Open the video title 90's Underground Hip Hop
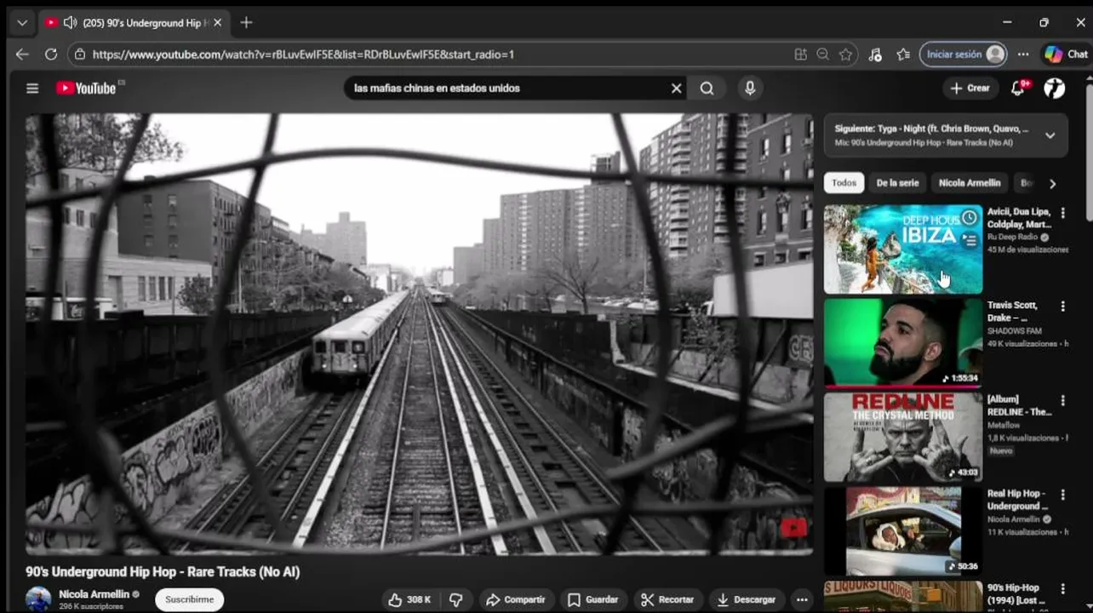Image resolution: width=1093 pixels, height=613 pixels. coord(163,572)
